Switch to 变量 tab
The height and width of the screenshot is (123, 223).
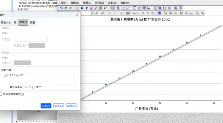(32, 23)
